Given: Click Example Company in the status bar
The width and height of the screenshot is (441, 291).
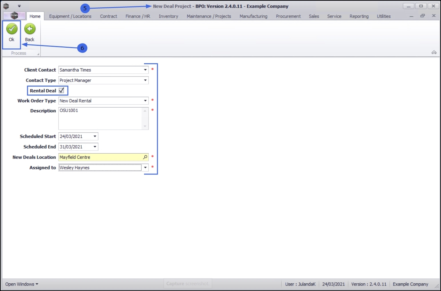Looking at the screenshot, I should (x=410, y=284).
